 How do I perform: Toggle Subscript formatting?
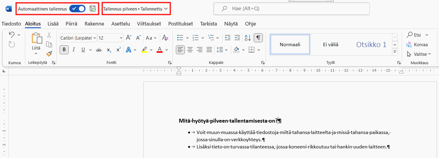click(109, 50)
